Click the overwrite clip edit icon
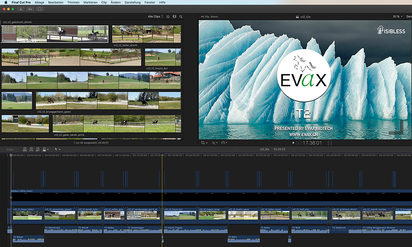The width and height of the screenshot is (412, 247). click(44, 149)
